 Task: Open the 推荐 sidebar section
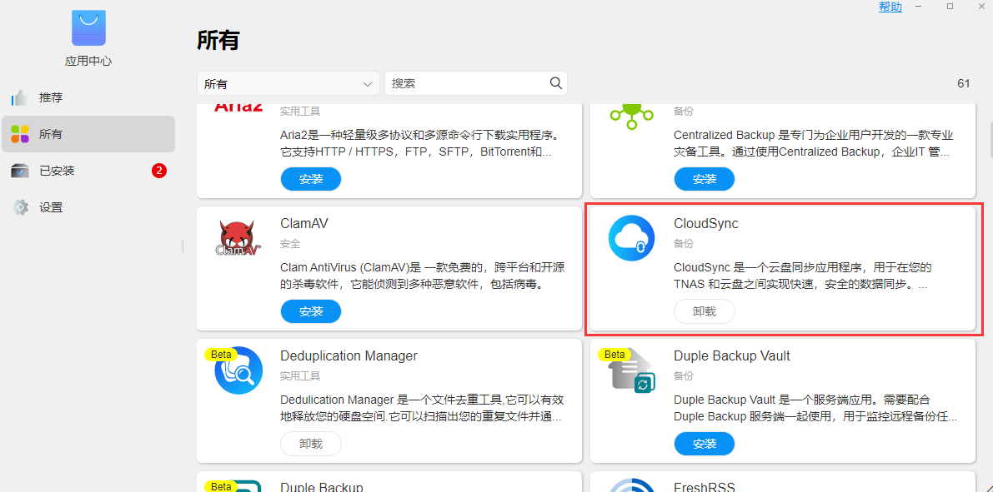51,97
